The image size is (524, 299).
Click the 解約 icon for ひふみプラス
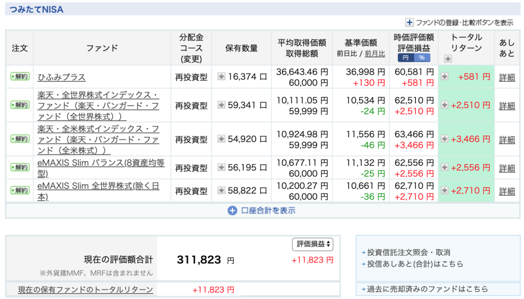click(20, 77)
